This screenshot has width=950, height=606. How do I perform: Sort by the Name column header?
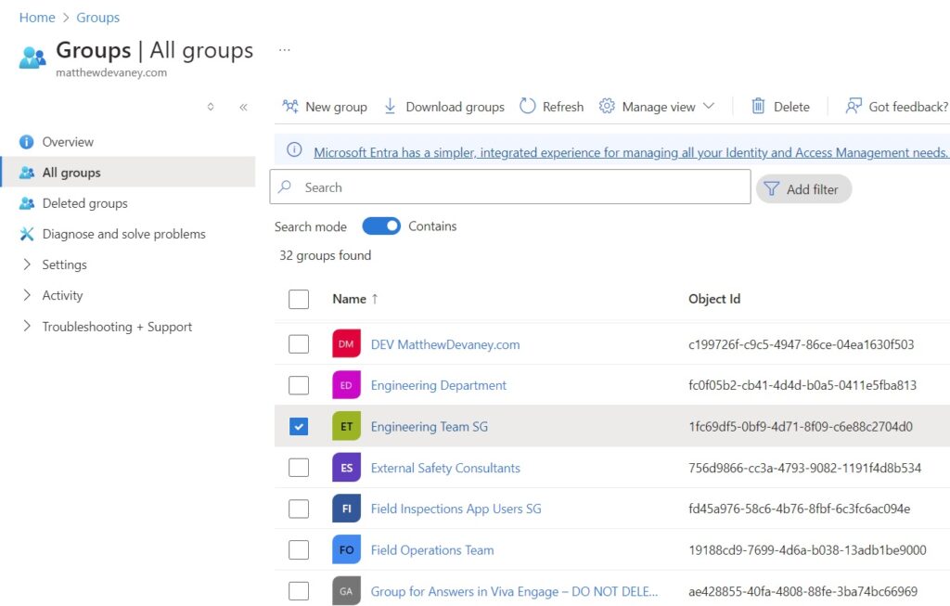point(349,299)
